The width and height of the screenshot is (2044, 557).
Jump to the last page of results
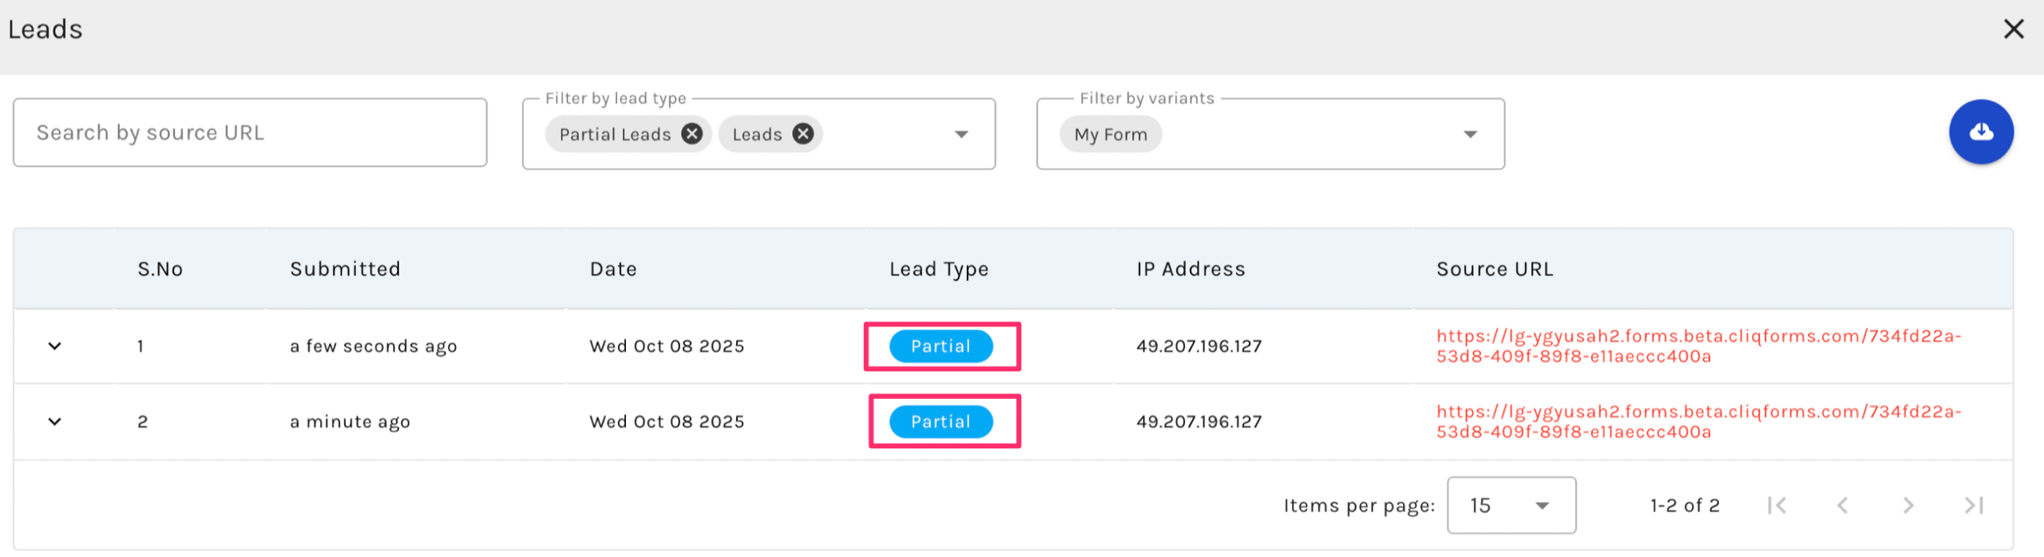(x=1973, y=505)
